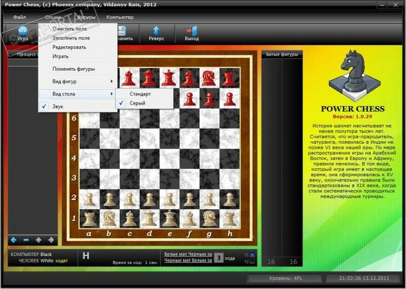Select the white pawn on h2

coord(229,199)
